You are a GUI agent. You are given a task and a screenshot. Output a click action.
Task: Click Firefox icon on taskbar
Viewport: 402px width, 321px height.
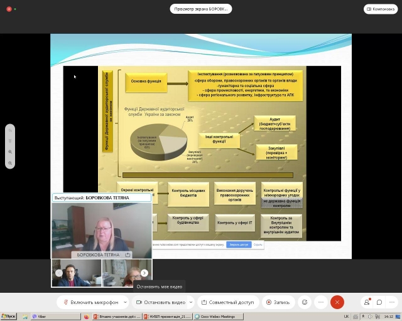(x=87, y=317)
